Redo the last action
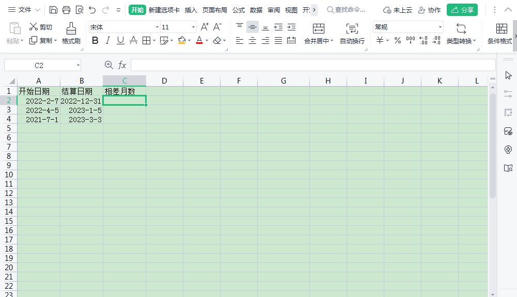 click(x=105, y=10)
